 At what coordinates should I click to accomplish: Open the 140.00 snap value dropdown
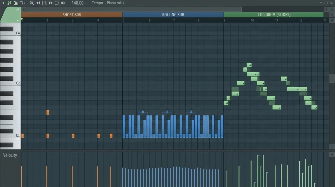tap(79, 3)
